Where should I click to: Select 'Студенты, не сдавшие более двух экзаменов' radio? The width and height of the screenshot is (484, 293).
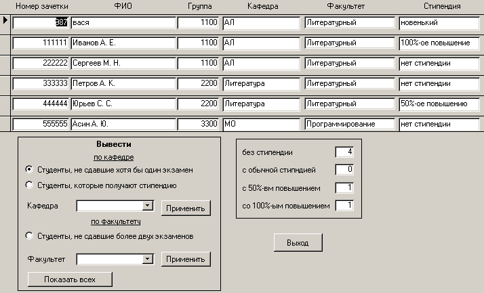[x=29, y=235]
